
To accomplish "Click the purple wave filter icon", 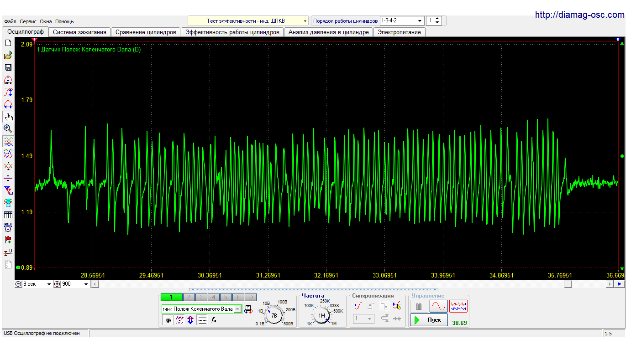I will click(179, 320).
